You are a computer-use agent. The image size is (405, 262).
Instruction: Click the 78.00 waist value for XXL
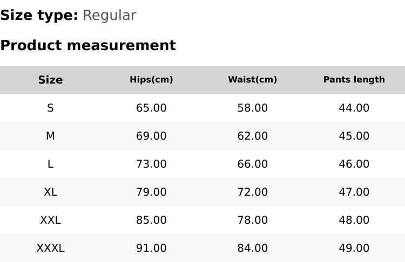252,220
